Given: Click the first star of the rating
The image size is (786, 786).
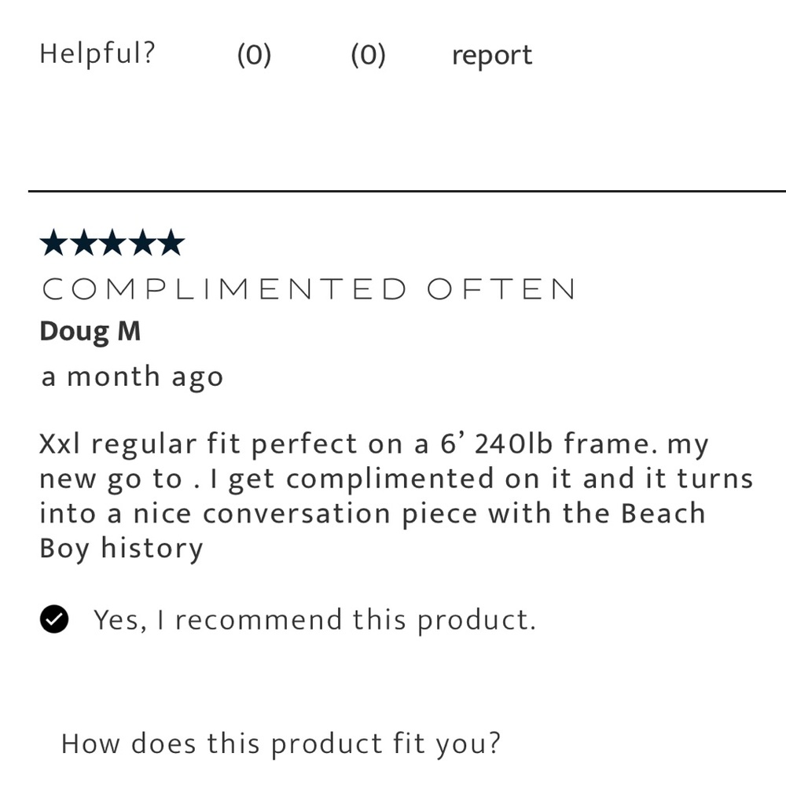Looking at the screenshot, I should click(54, 244).
